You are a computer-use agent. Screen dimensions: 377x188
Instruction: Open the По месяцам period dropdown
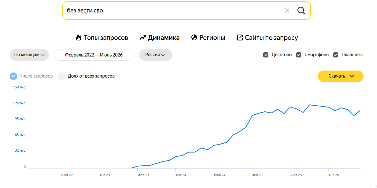pyautogui.click(x=29, y=55)
